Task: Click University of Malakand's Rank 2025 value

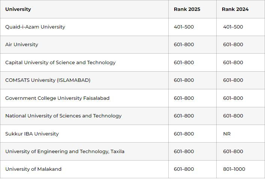Action: tap(184, 169)
